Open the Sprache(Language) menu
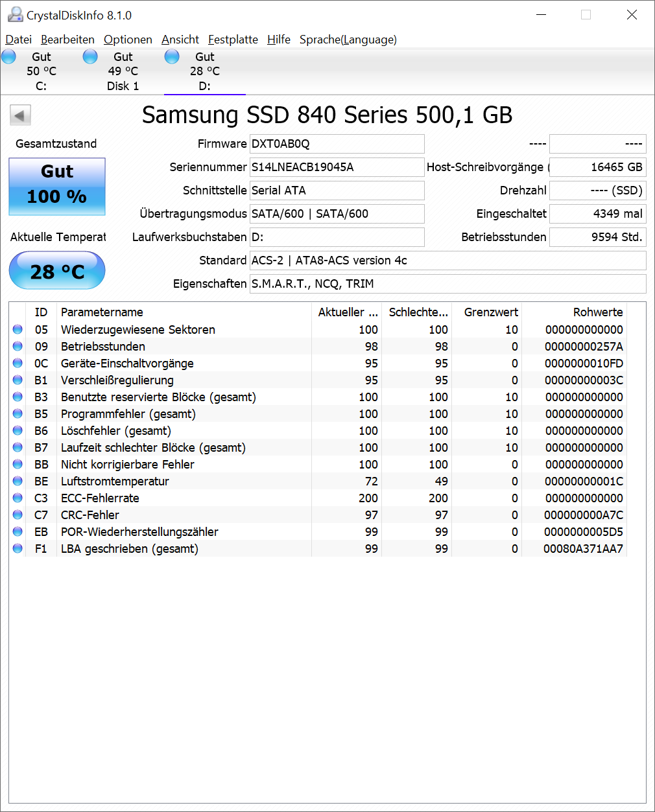655x812 pixels. [x=348, y=40]
